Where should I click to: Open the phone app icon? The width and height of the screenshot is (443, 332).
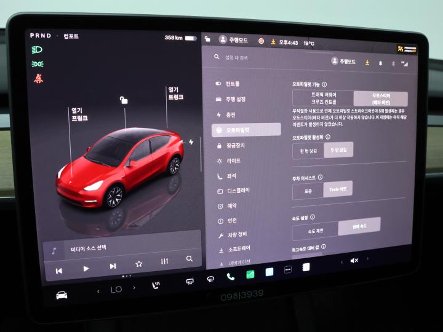click(231, 276)
